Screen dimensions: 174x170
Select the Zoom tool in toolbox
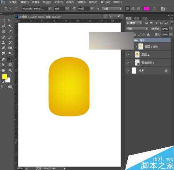point(10,70)
